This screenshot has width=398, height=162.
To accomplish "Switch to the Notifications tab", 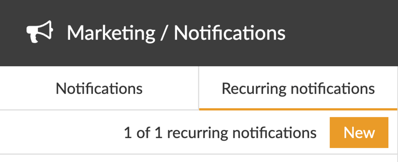I will tap(99, 88).
